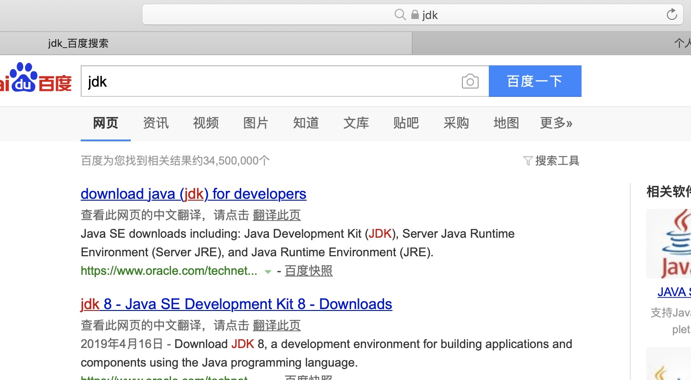Viewport: 691px width, 380px height.
Task: Click the camera icon for image search
Action: [x=470, y=81]
